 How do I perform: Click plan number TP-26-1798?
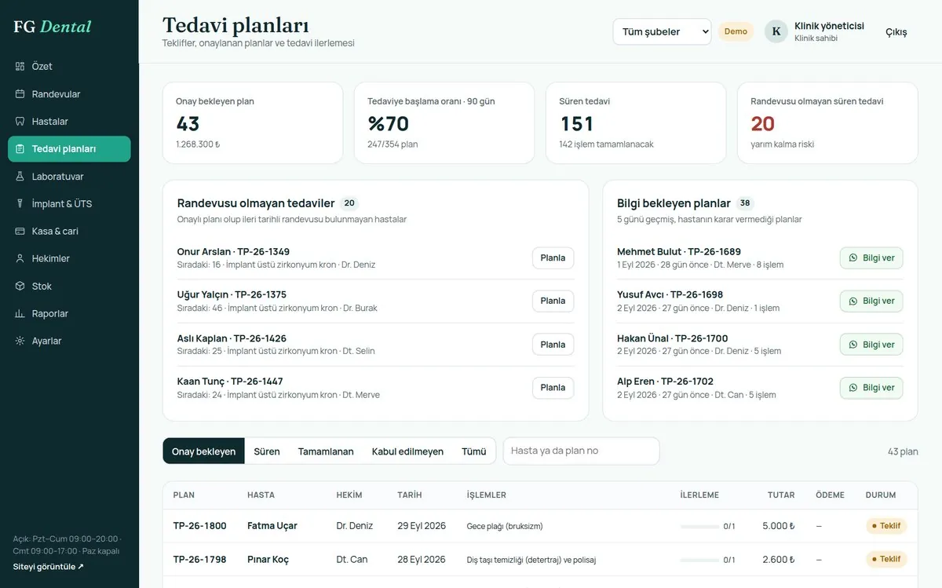tap(199, 560)
